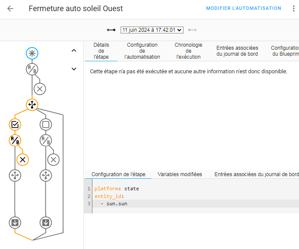This screenshot has height=249, width=299.
Task: Click the up chevron beside the graph
Action: 74,51
